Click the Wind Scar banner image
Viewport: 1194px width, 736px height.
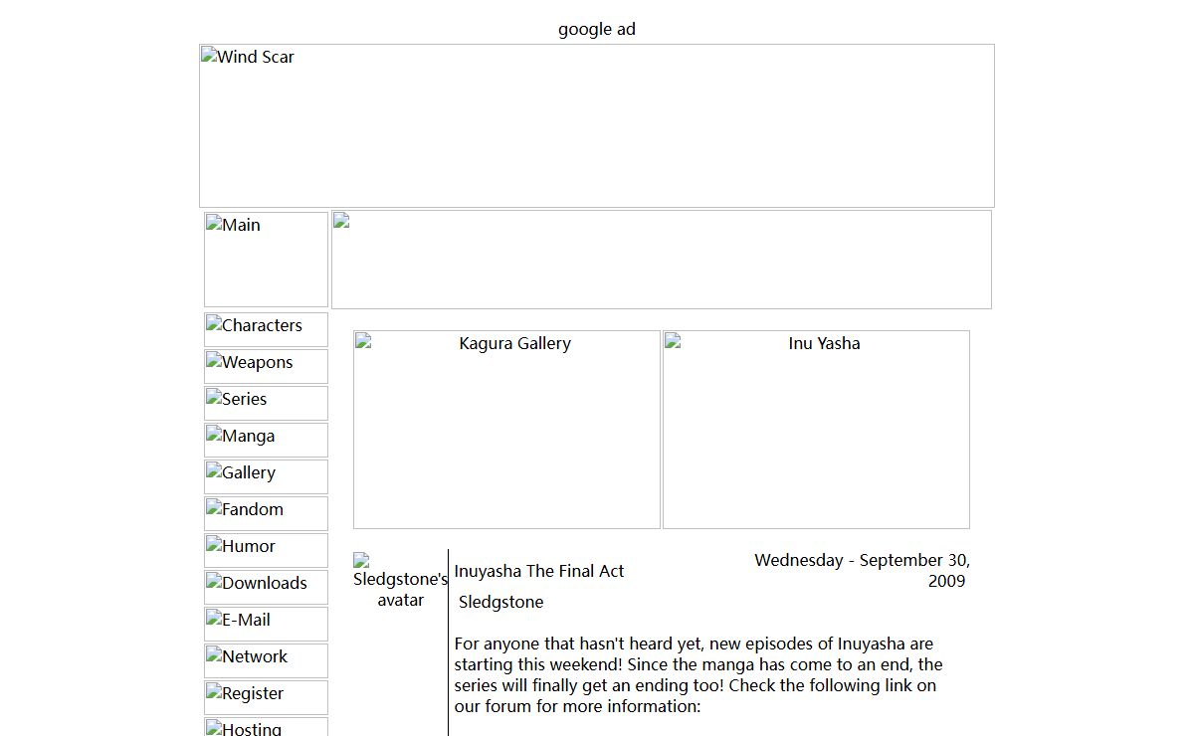point(597,125)
